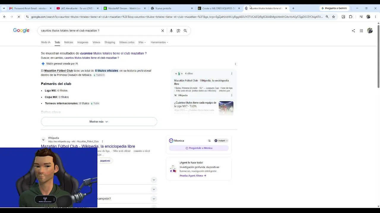The height and width of the screenshot is (213, 380).
Task: Go back using the browser back arrow
Action: click(4, 17)
